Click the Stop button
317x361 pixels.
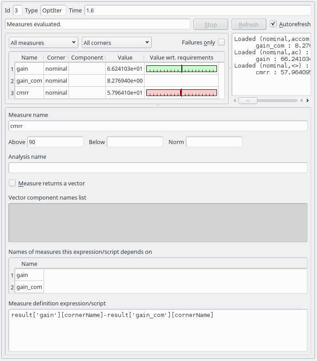[x=211, y=24]
